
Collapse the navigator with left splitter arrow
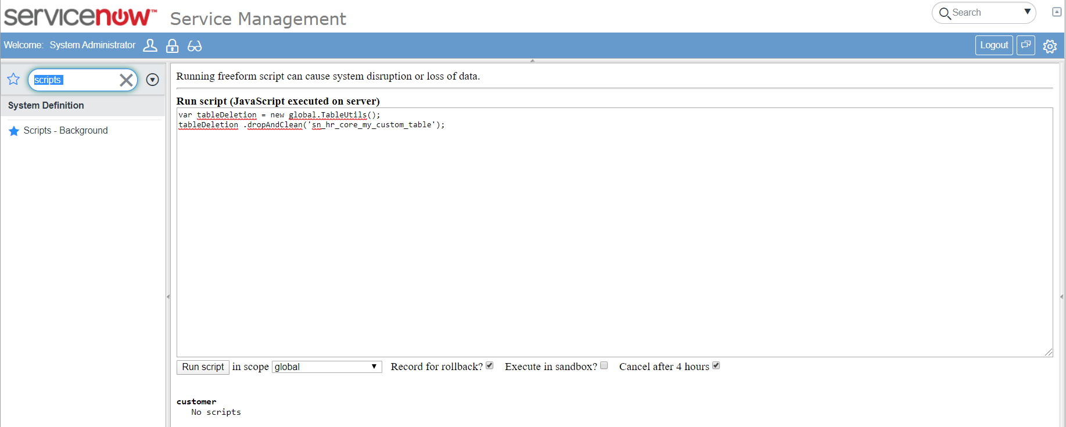tap(168, 296)
